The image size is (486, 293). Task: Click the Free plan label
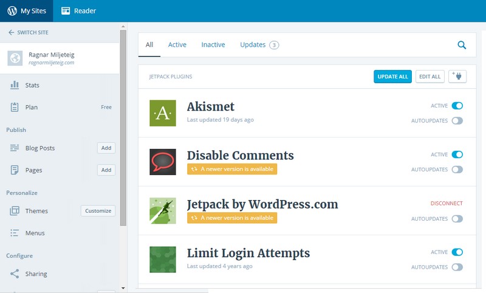[x=106, y=107]
